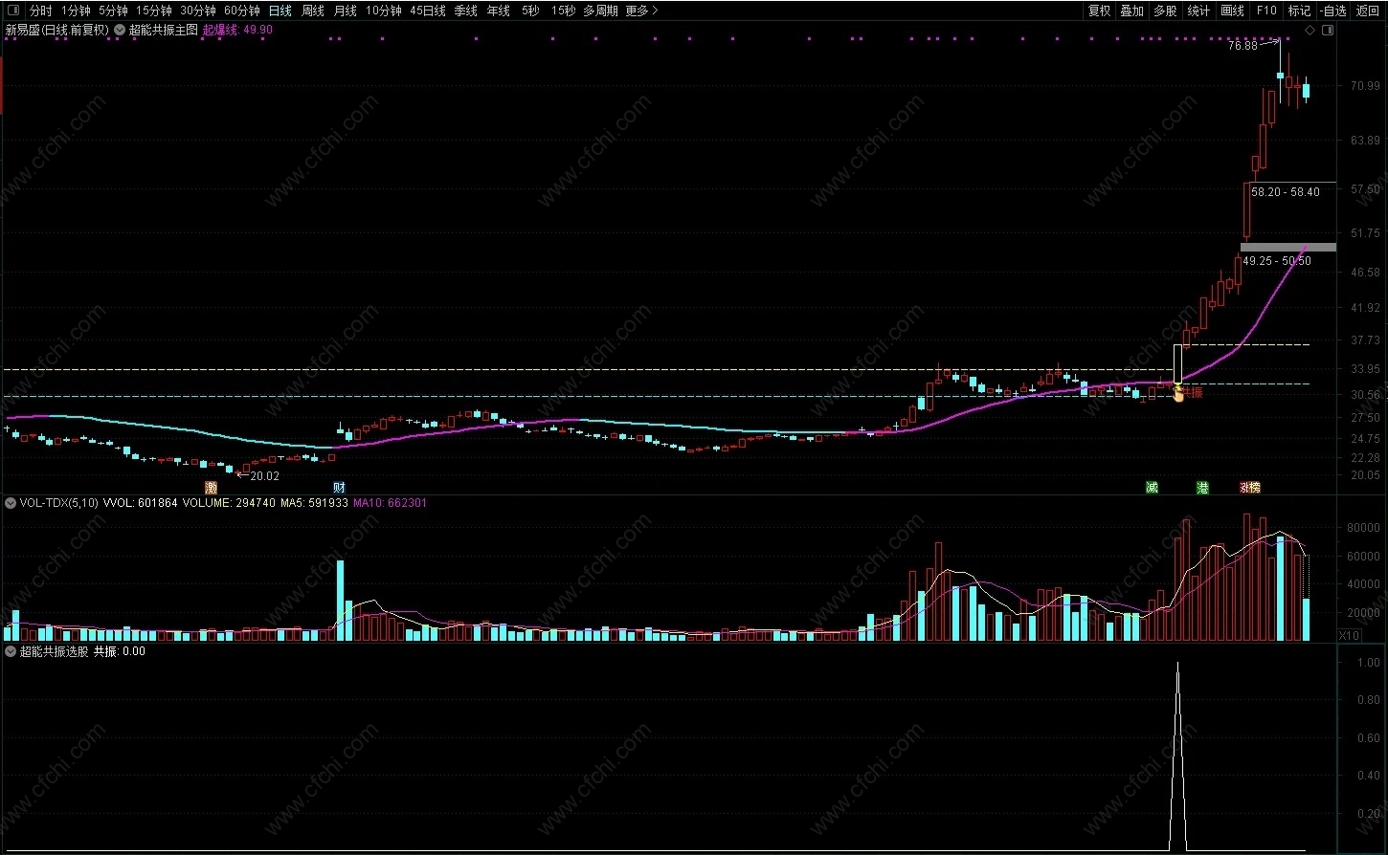Select the 月线 monthly period tab

coord(345,11)
